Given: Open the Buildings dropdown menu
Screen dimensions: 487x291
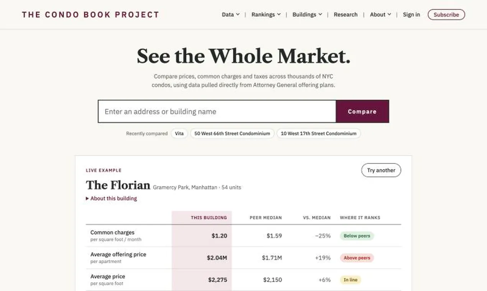Looking at the screenshot, I should [x=307, y=15].
